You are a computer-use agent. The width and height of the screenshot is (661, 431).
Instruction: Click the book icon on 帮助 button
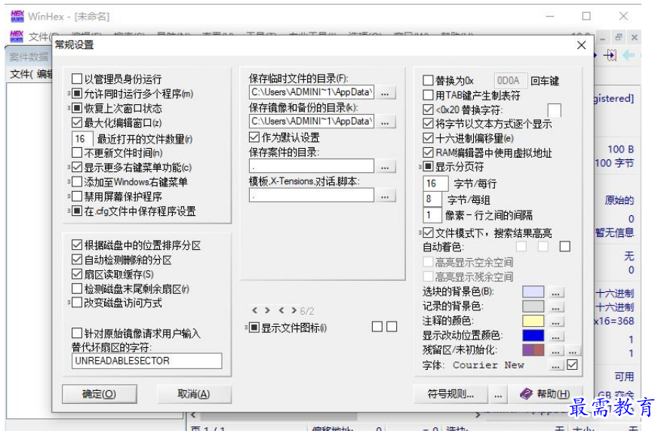pyautogui.click(x=526, y=393)
